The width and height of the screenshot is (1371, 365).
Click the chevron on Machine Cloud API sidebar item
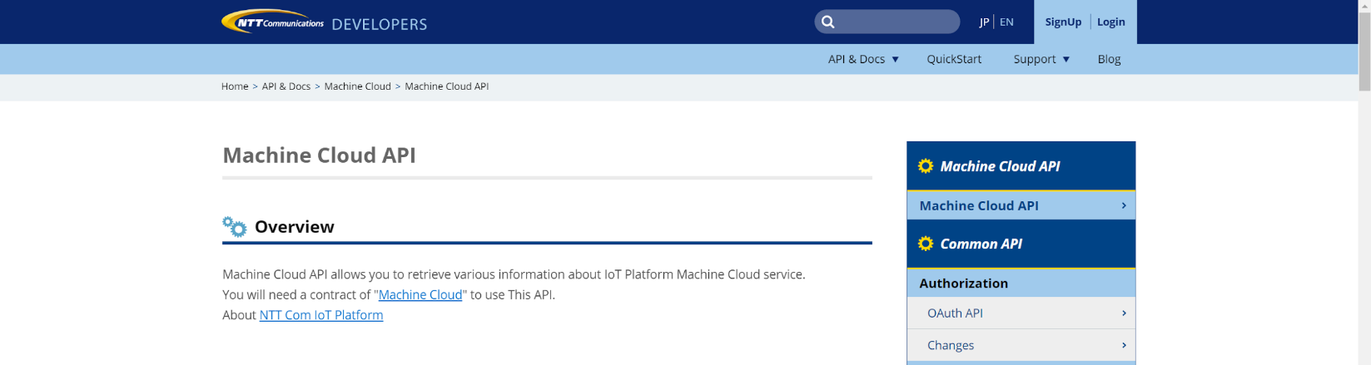point(1124,205)
